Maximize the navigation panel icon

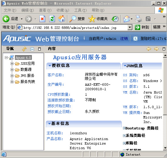(x=39, y=49)
